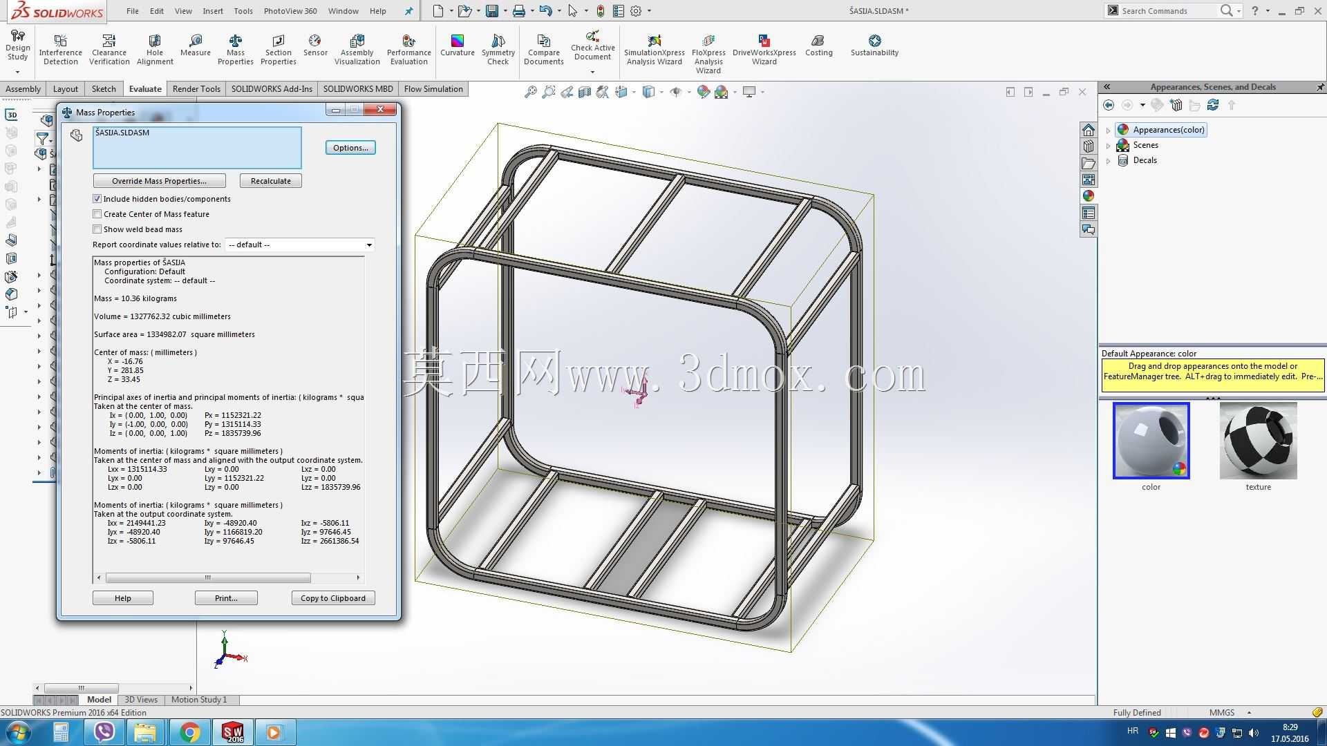Open SOLIDWORKS Resources home tab in task pane

pos(1089,130)
